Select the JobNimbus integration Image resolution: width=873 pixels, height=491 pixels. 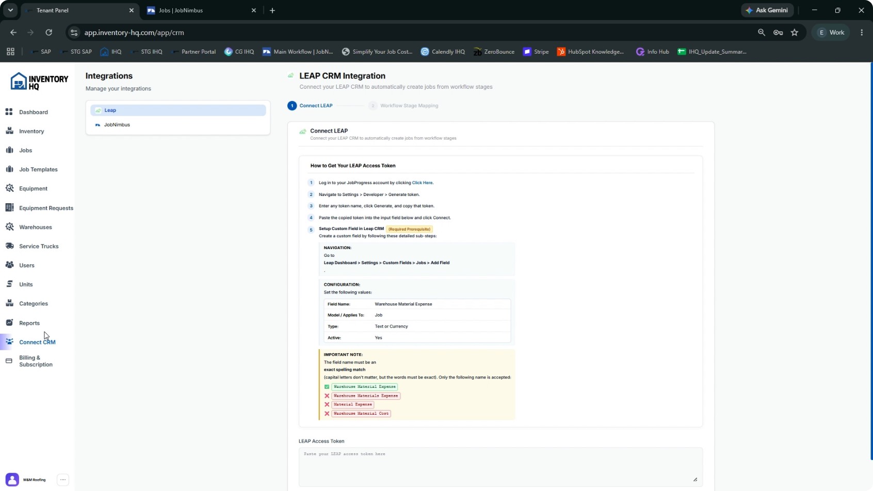[x=178, y=125]
